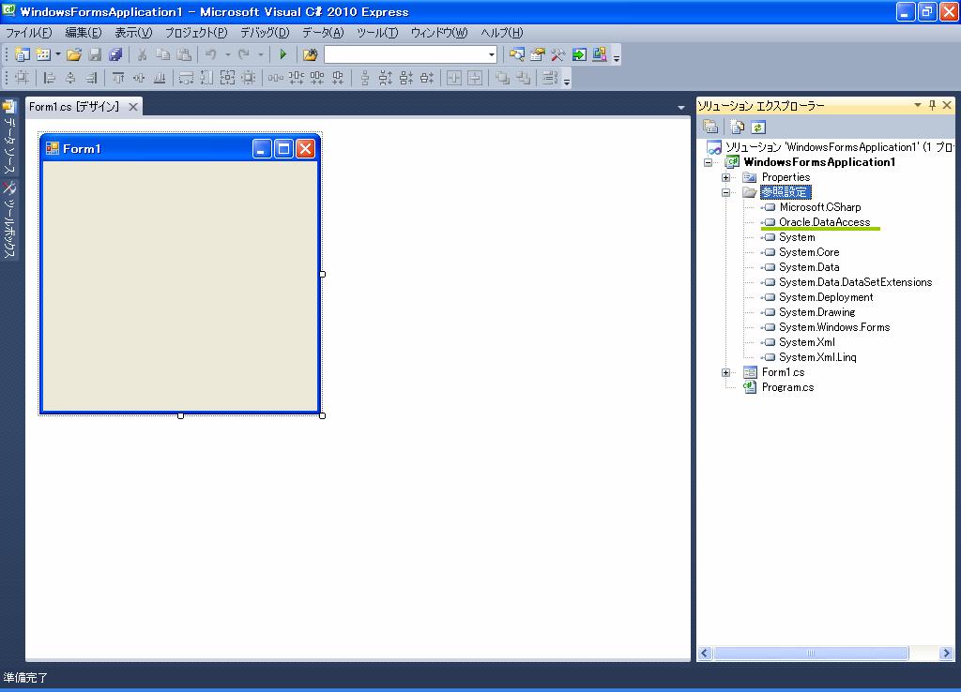Click the Start Page green arrow icon
Viewport: 961px width, 692px height.
[x=578, y=55]
